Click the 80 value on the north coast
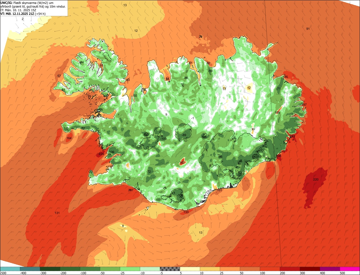Image resolution: width=360 pixels, height=275 pixels. [208, 63]
